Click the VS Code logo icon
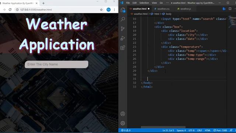This screenshot has height=133, width=236. point(122,3)
